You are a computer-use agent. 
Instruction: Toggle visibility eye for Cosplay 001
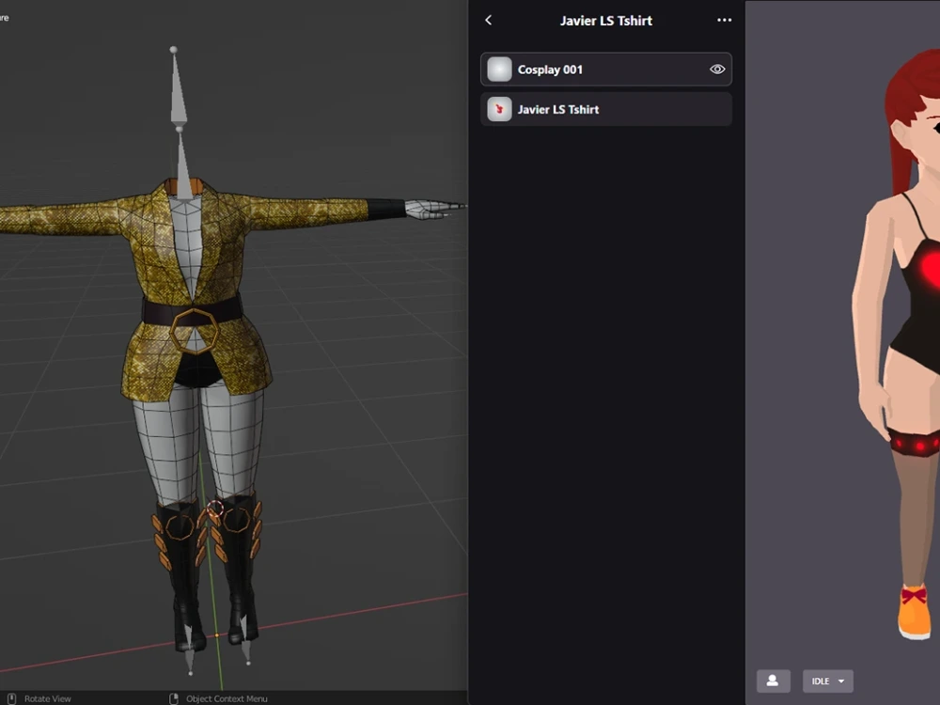717,70
